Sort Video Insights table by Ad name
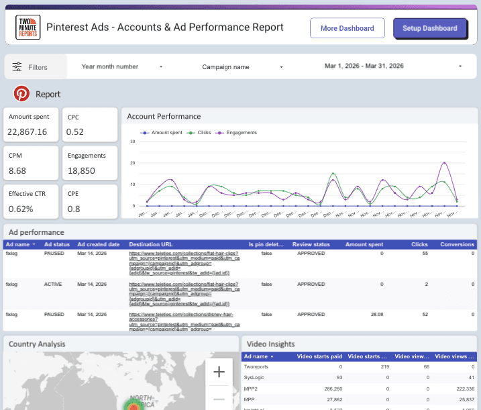 [x=258, y=356]
